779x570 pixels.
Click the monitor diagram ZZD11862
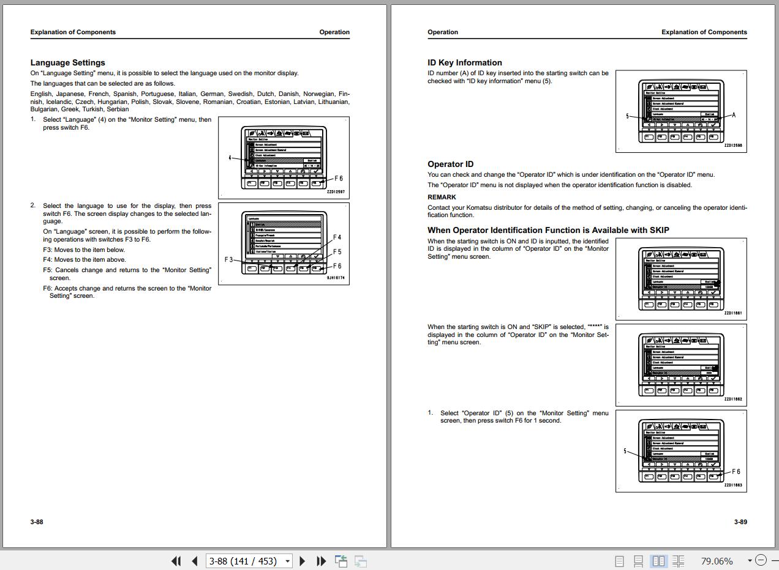tap(681, 365)
